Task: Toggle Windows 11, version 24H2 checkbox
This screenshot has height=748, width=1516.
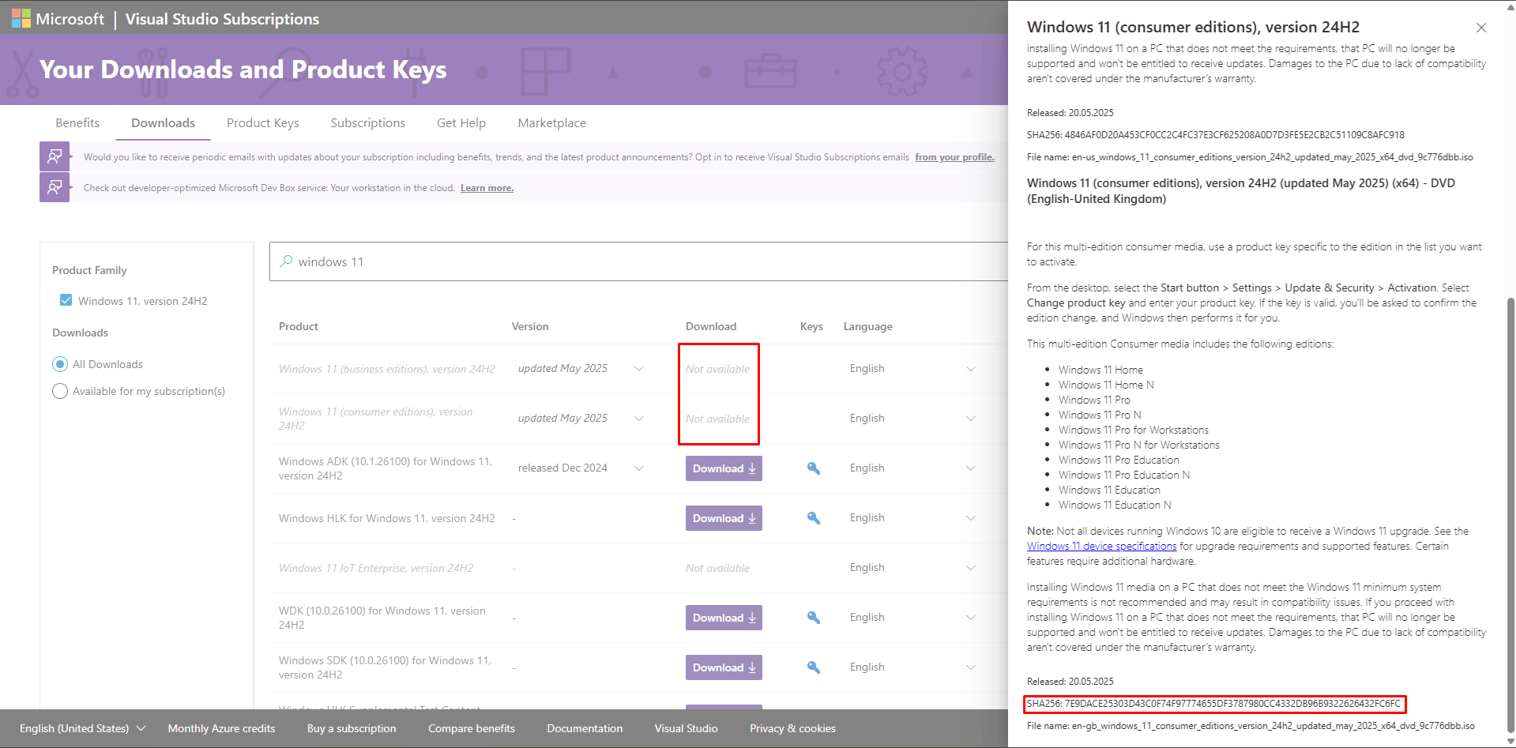Action: 66,300
